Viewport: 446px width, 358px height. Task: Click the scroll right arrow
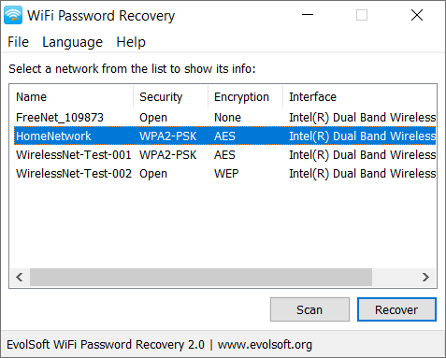[x=425, y=277]
